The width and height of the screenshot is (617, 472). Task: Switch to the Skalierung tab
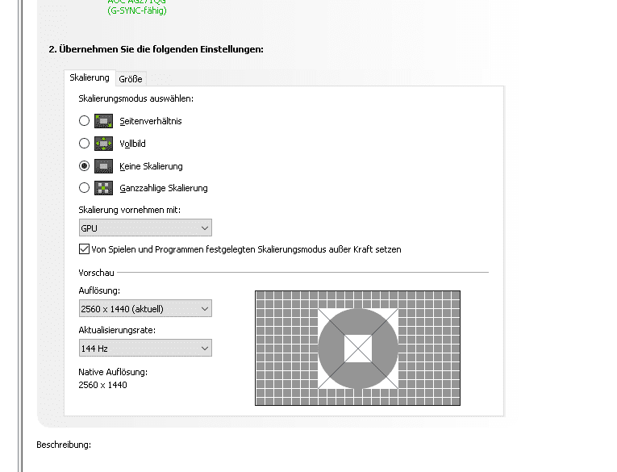(x=90, y=78)
